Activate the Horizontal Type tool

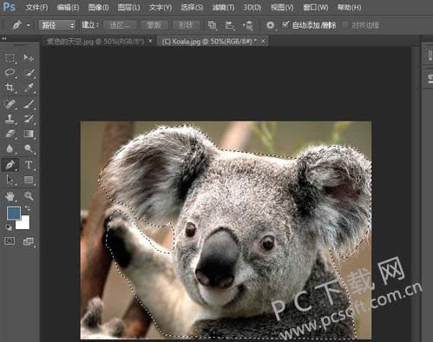(29, 165)
